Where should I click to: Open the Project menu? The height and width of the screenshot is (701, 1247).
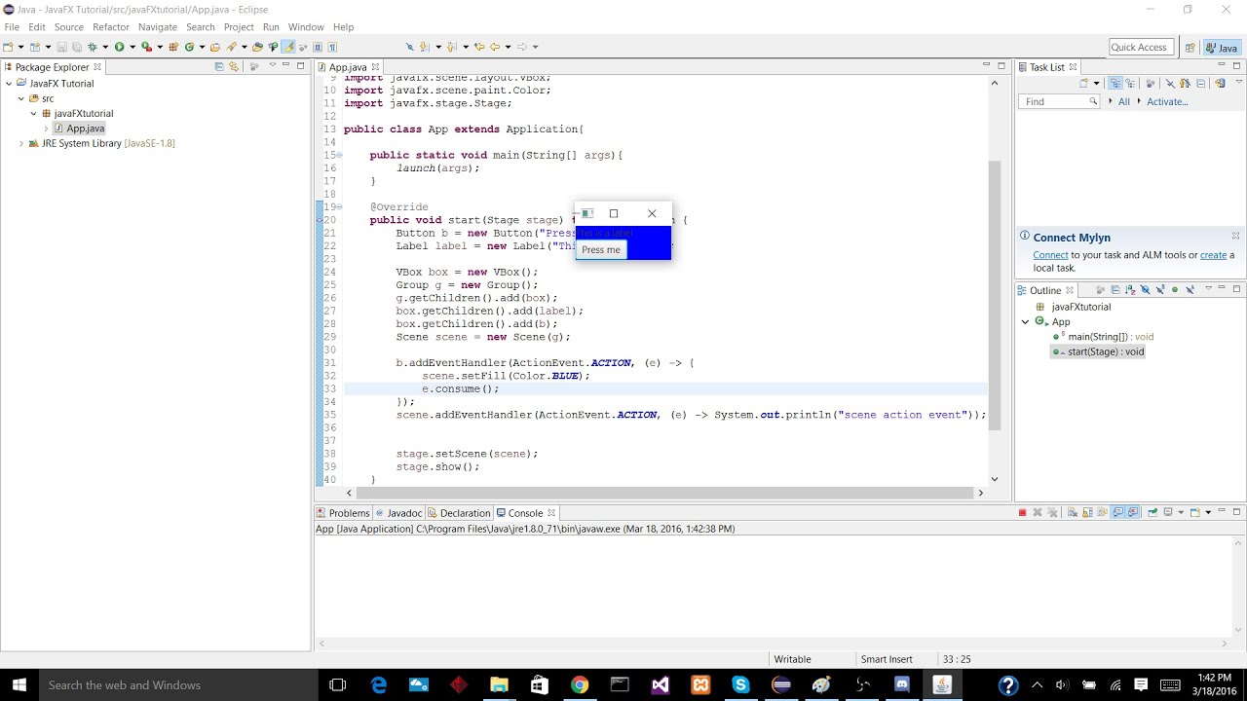(239, 26)
